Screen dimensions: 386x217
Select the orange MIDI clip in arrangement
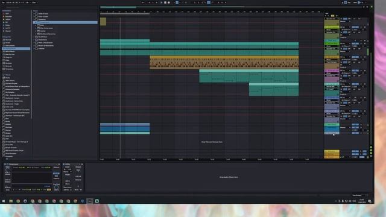click(224, 62)
